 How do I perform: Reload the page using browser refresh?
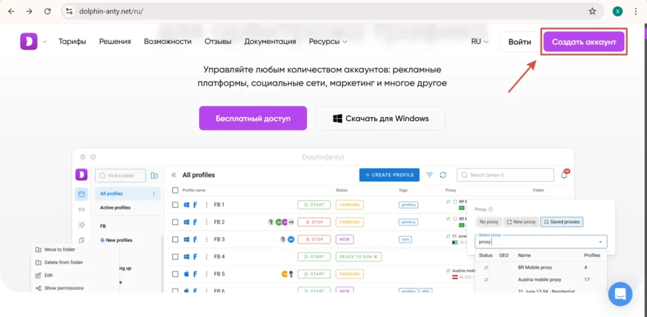pos(47,11)
